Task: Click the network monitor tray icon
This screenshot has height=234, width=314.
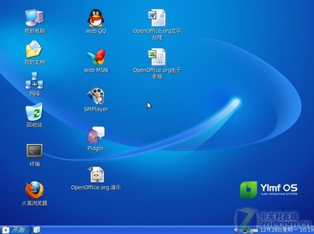Action: pyautogui.click(x=245, y=230)
